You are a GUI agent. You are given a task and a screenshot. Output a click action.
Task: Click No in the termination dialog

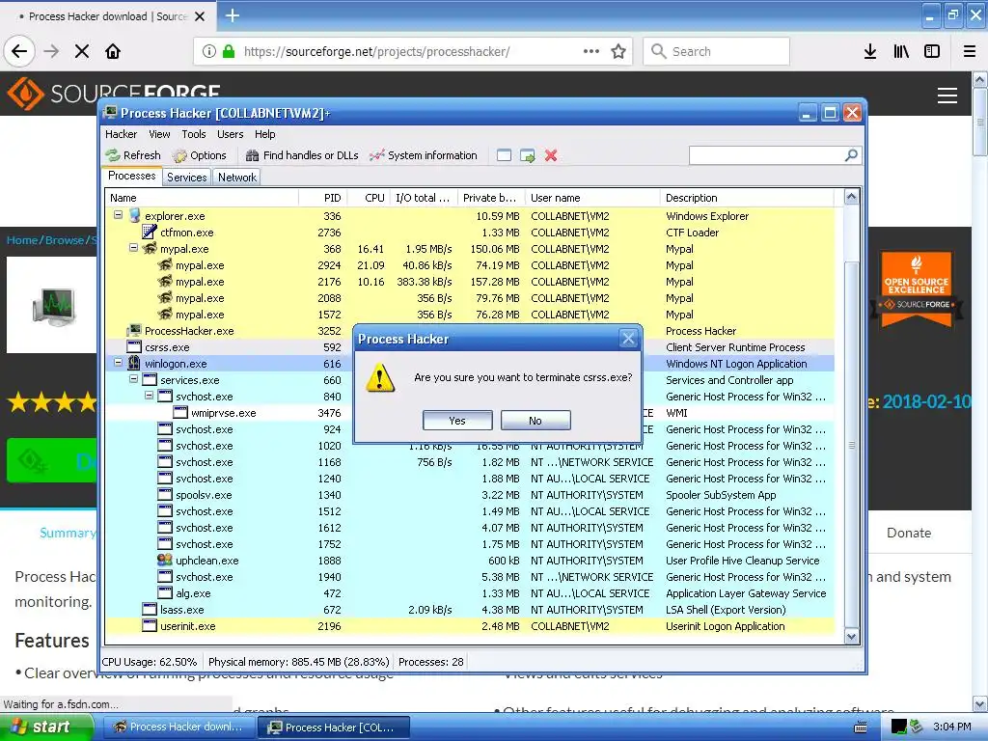tap(535, 421)
